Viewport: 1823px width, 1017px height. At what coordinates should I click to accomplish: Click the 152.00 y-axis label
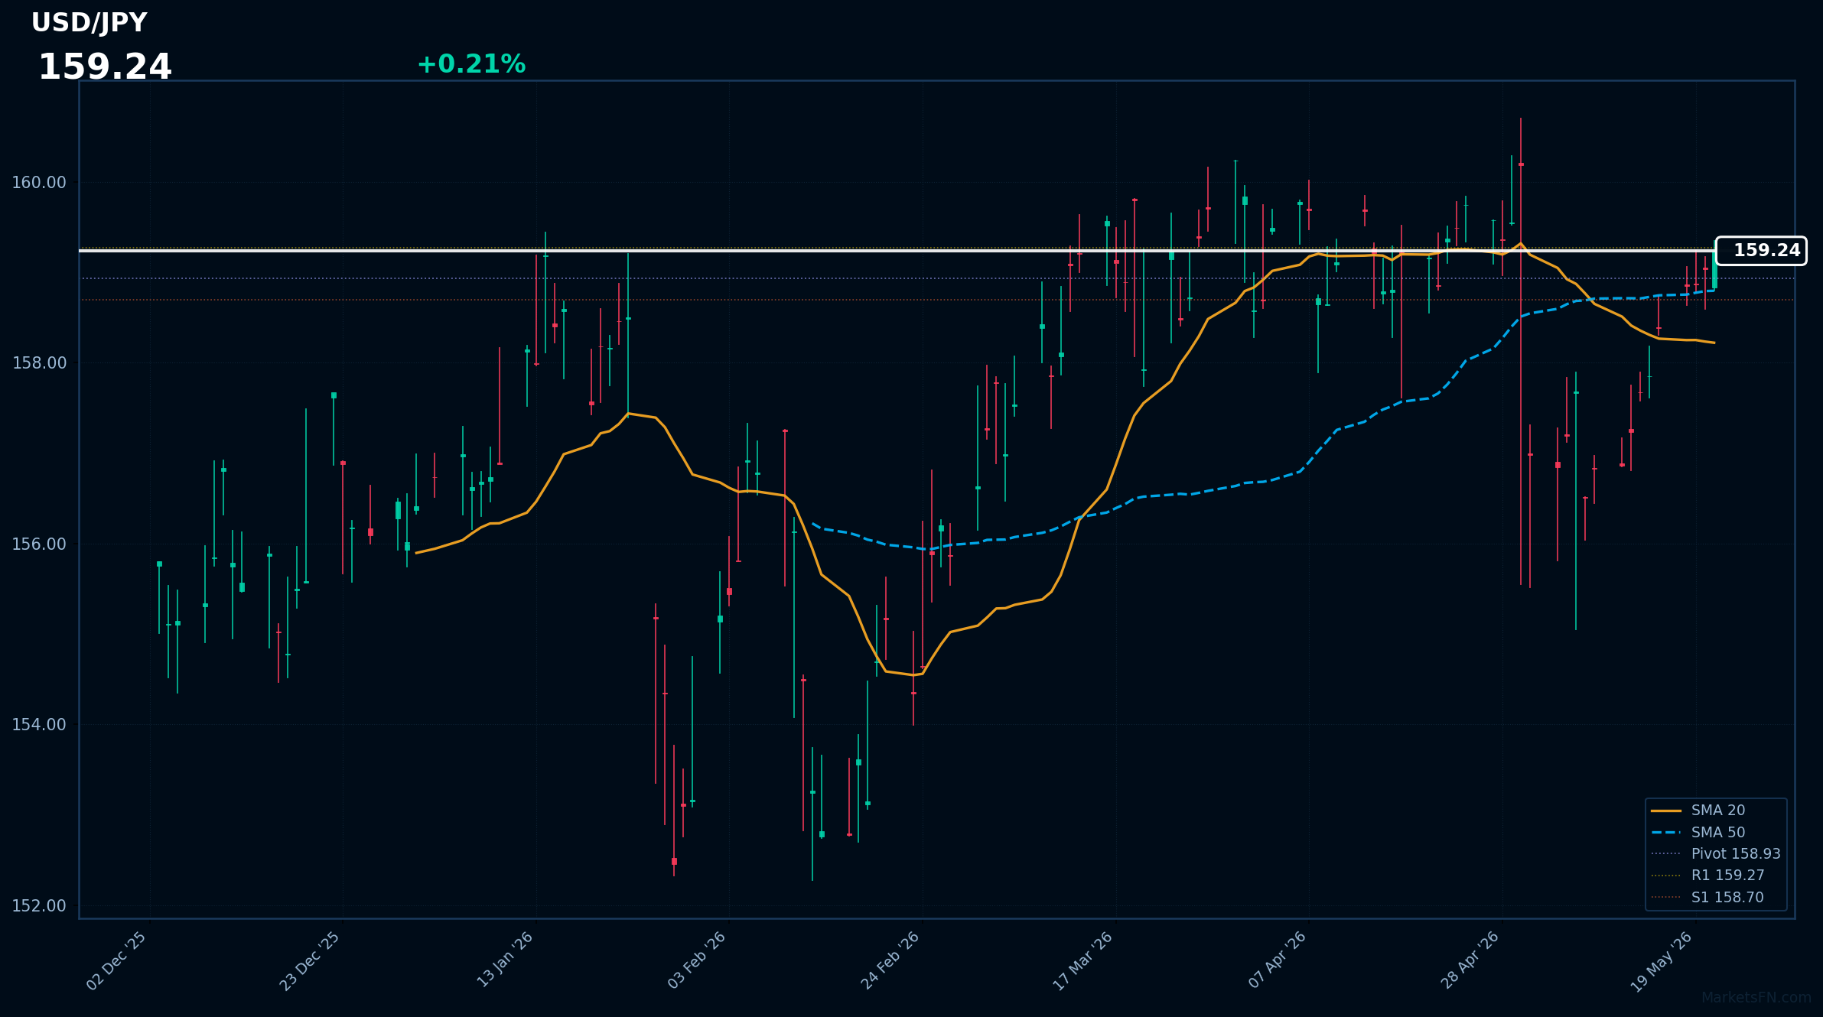pyautogui.click(x=39, y=906)
